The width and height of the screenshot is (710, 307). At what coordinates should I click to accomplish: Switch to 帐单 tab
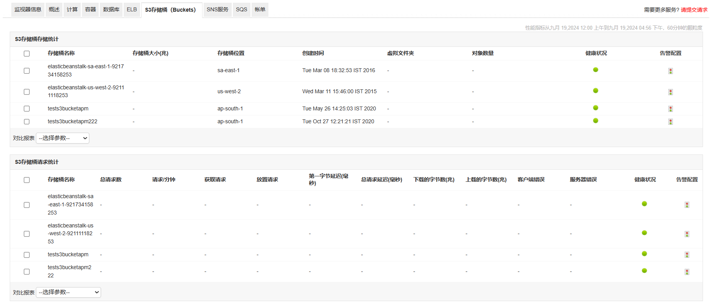click(x=260, y=9)
